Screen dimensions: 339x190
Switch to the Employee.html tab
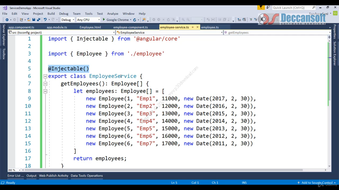point(90,27)
